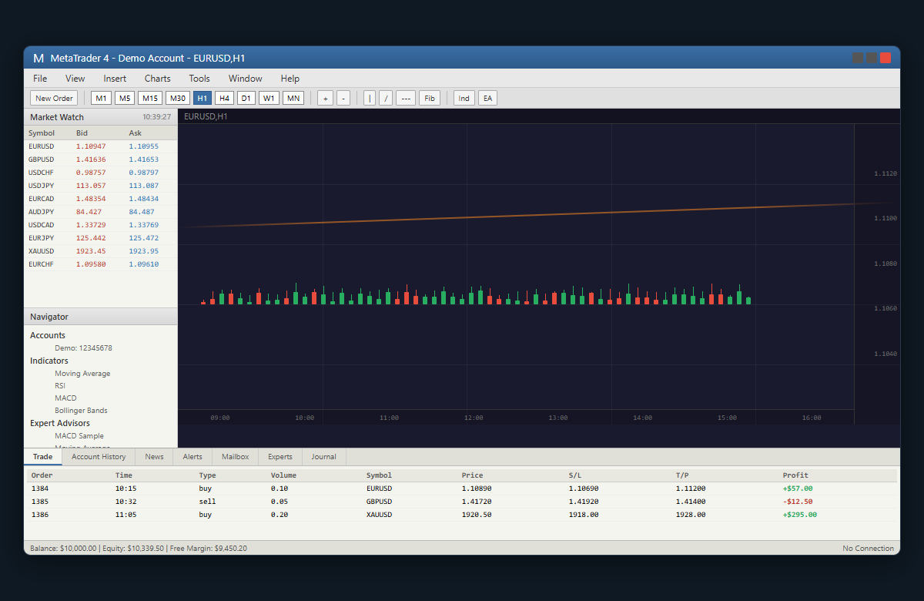Switch chart timeframe to M15
This screenshot has height=601, width=924.
(x=149, y=98)
